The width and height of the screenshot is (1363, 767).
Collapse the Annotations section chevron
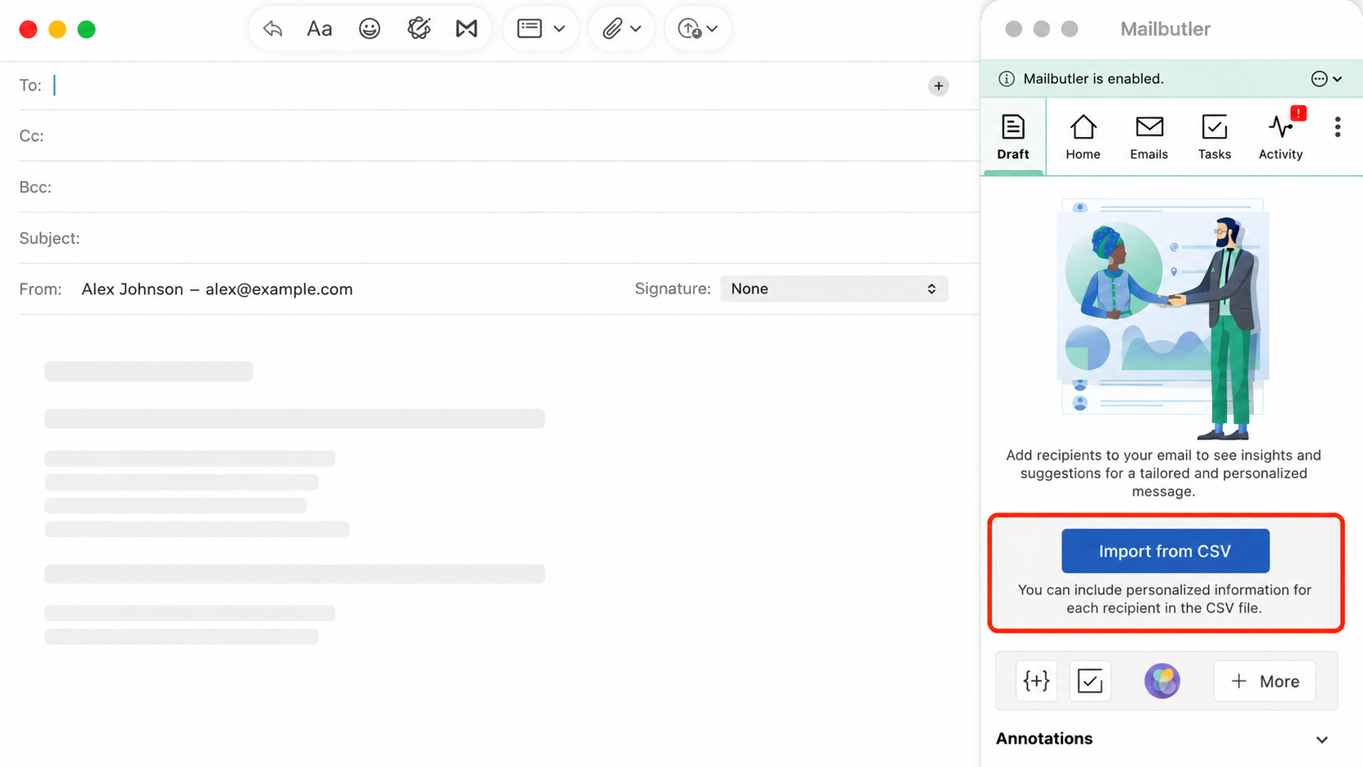[x=1321, y=739]
